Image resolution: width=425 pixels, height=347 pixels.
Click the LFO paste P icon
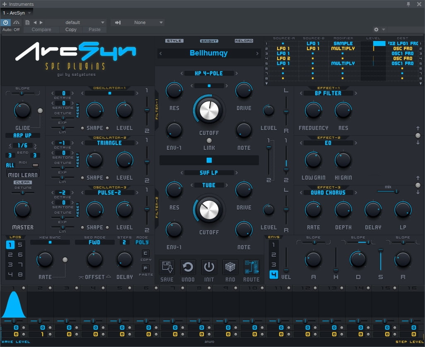point(145,268)
